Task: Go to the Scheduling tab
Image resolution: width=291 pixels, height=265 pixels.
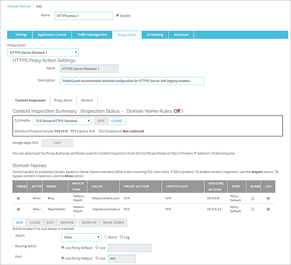Action: click(155, 35)
